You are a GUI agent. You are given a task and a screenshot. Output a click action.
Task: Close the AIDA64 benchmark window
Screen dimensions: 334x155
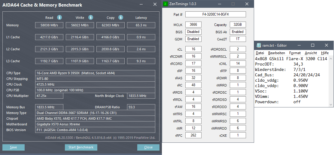[155, 5]
